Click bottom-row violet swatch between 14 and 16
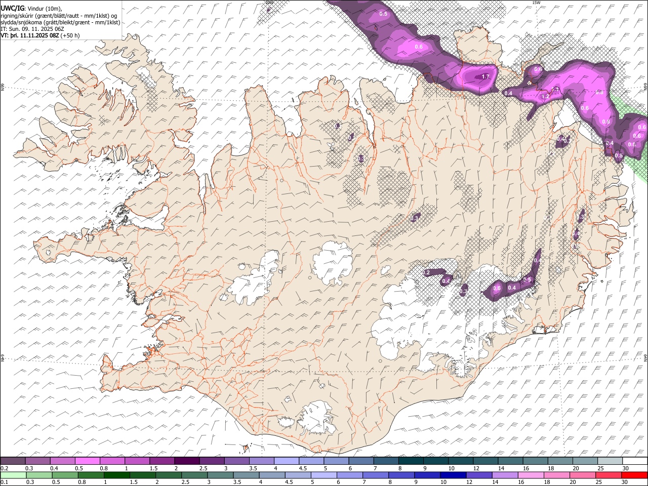 [x=505, y=475]
